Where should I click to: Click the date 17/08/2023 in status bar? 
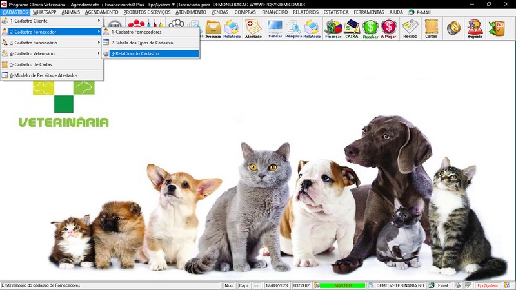point(277,285)
